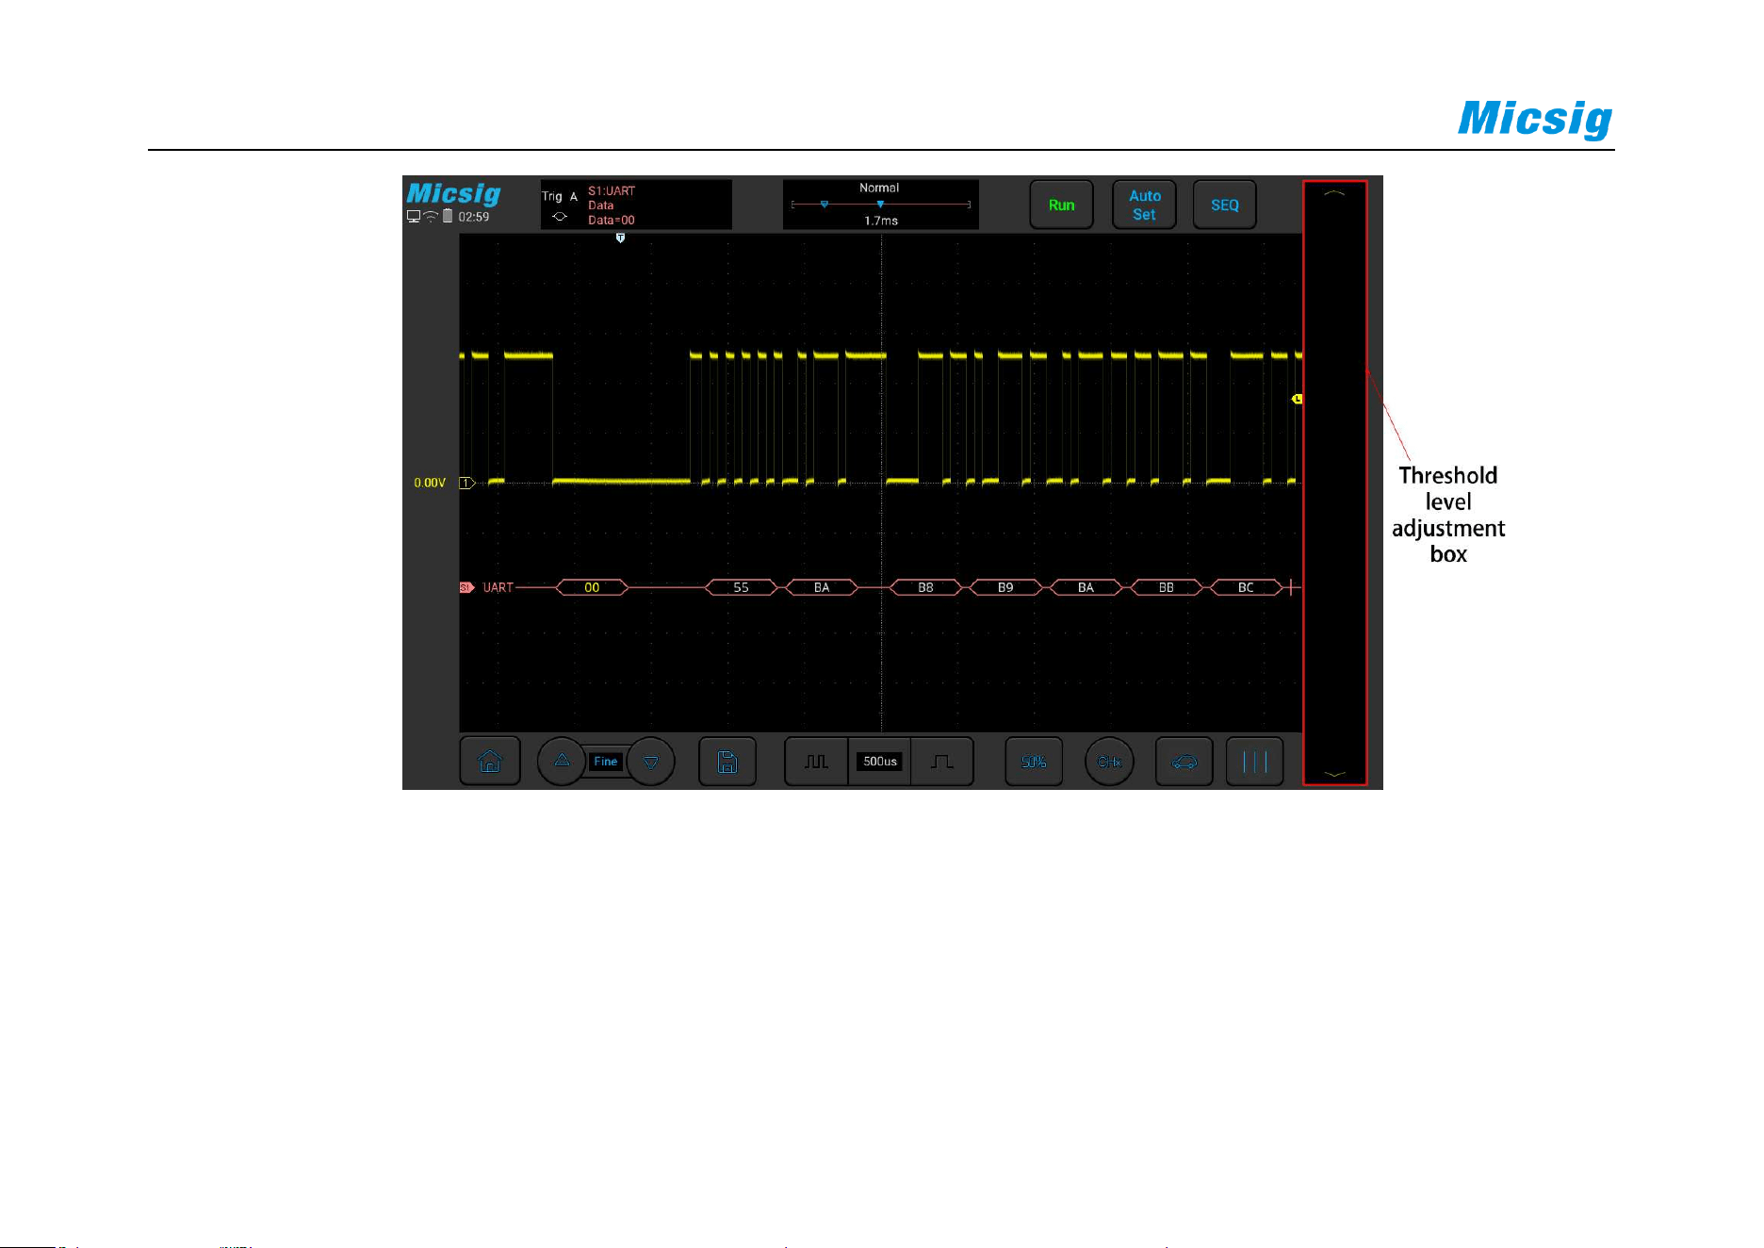1764x1248 pixels.
Task: Tap threshold level down arrow
Action: coord(1334,774)
